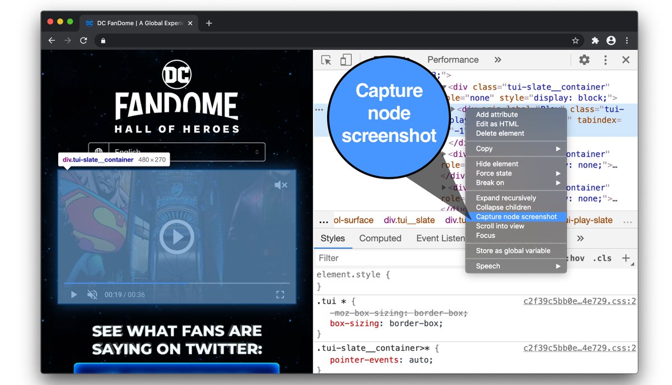Toggle the :hov pseudo-class state panel
Screen dimensions: 672x385
pyautogui.click(x=576, y=258)
